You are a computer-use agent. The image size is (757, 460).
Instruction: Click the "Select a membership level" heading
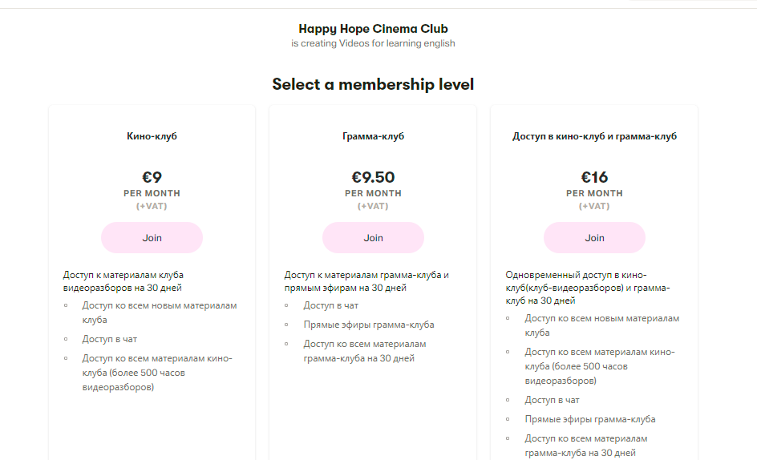(x=373, y=84)
